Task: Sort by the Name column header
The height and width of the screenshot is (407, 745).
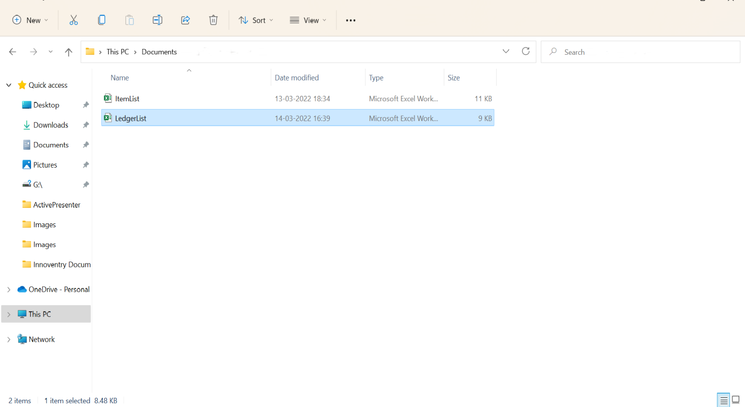Action: pos(120,78)
